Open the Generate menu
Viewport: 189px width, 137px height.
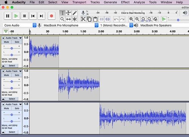click(110, 2)
